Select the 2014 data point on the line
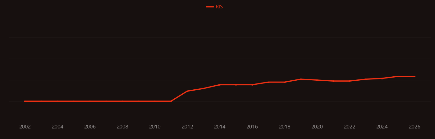435x139 pixels. click(x=220, y=85)
